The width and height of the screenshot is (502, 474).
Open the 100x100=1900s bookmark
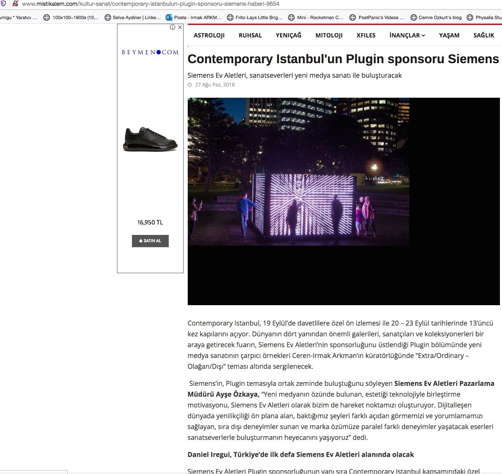[x=71, y=17]
